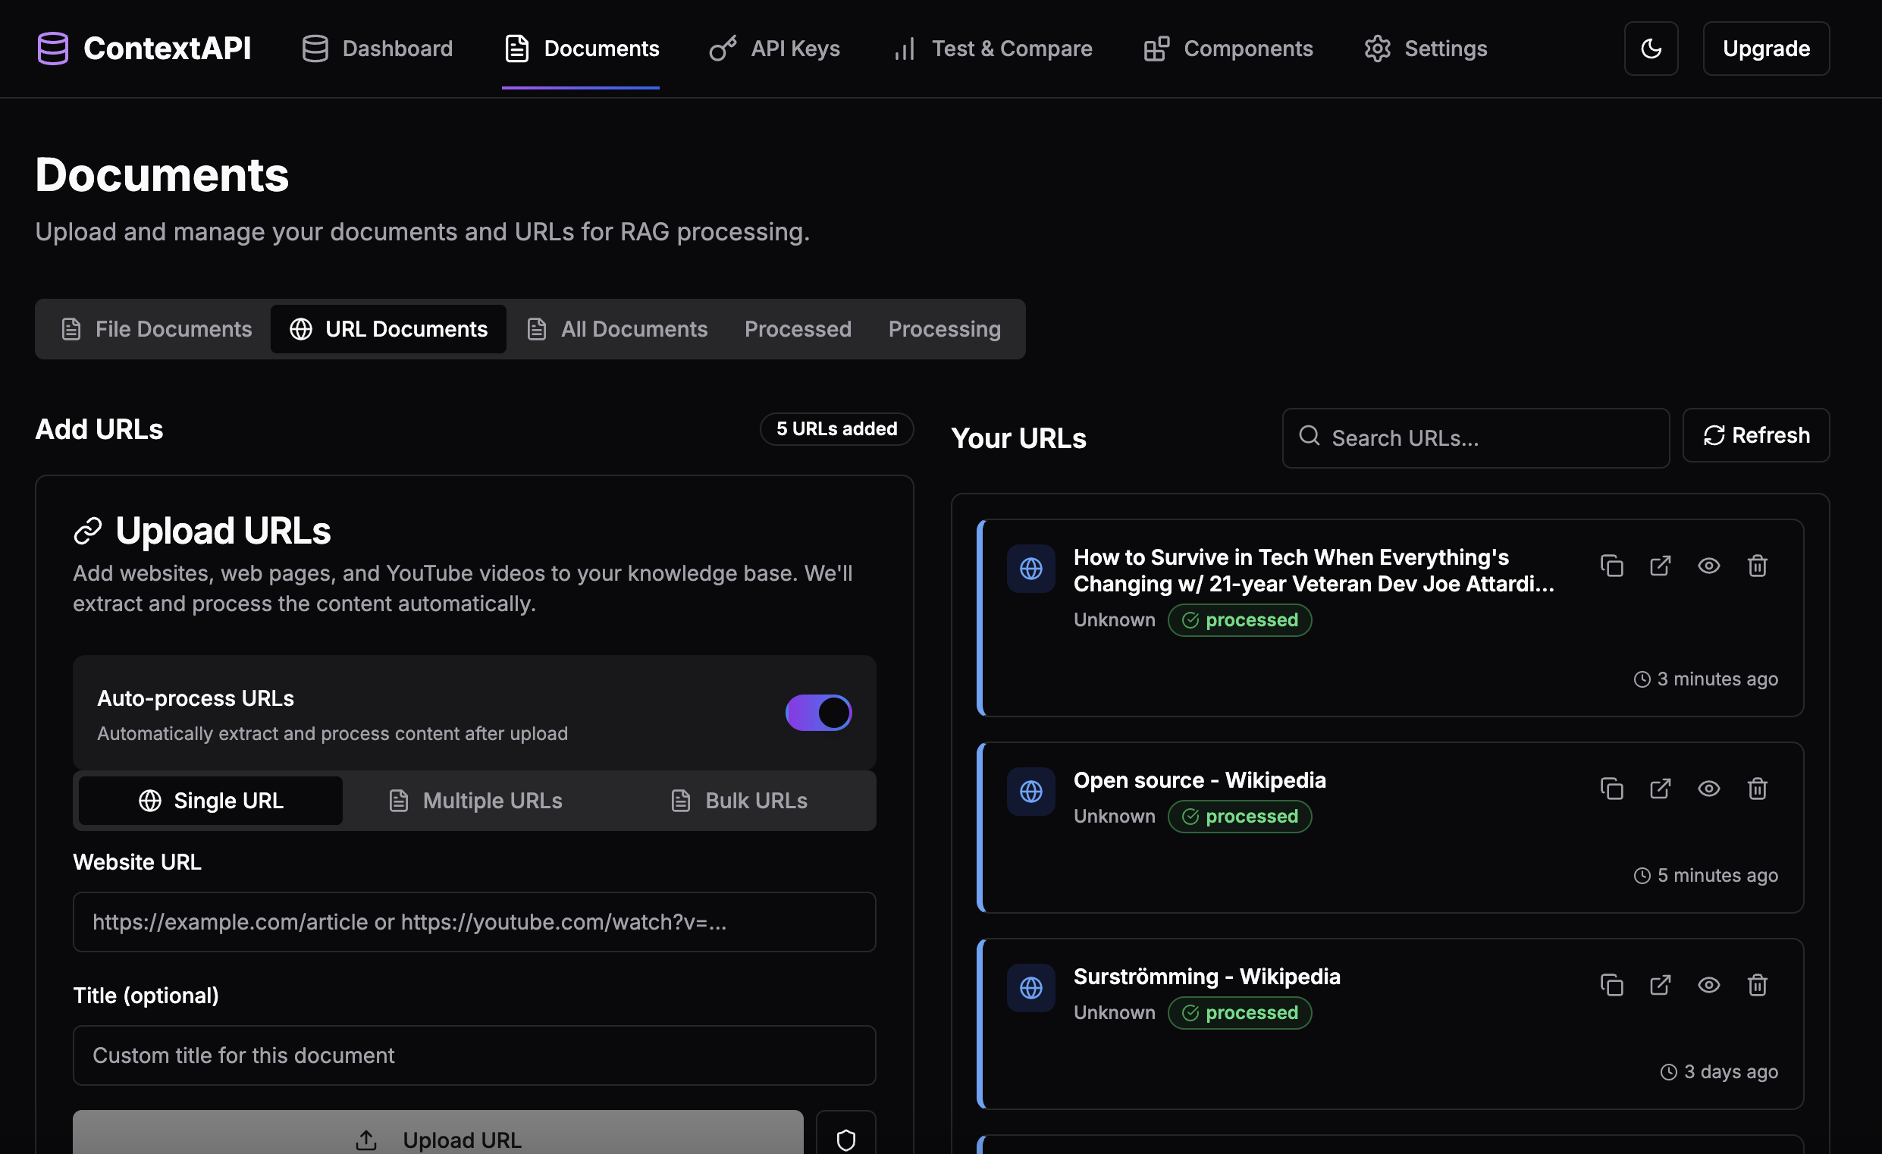1882x1154 pixels.
Task: Click the Upgrade button
Action: point(1765,49)
